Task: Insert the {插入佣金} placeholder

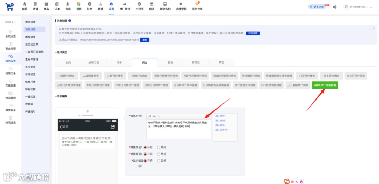Action: click(x=220, y=125)
